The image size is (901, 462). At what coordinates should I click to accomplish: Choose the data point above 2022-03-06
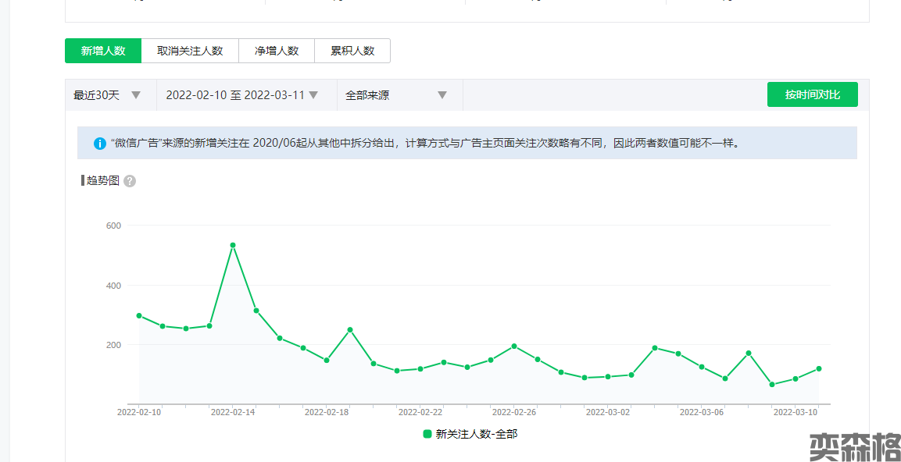(702, 367)
